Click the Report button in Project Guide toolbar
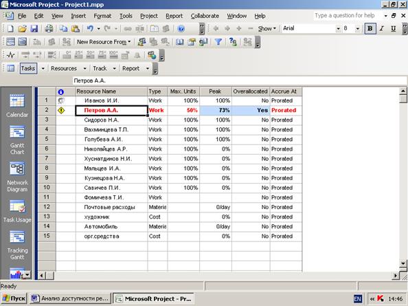 click(131, 69)
